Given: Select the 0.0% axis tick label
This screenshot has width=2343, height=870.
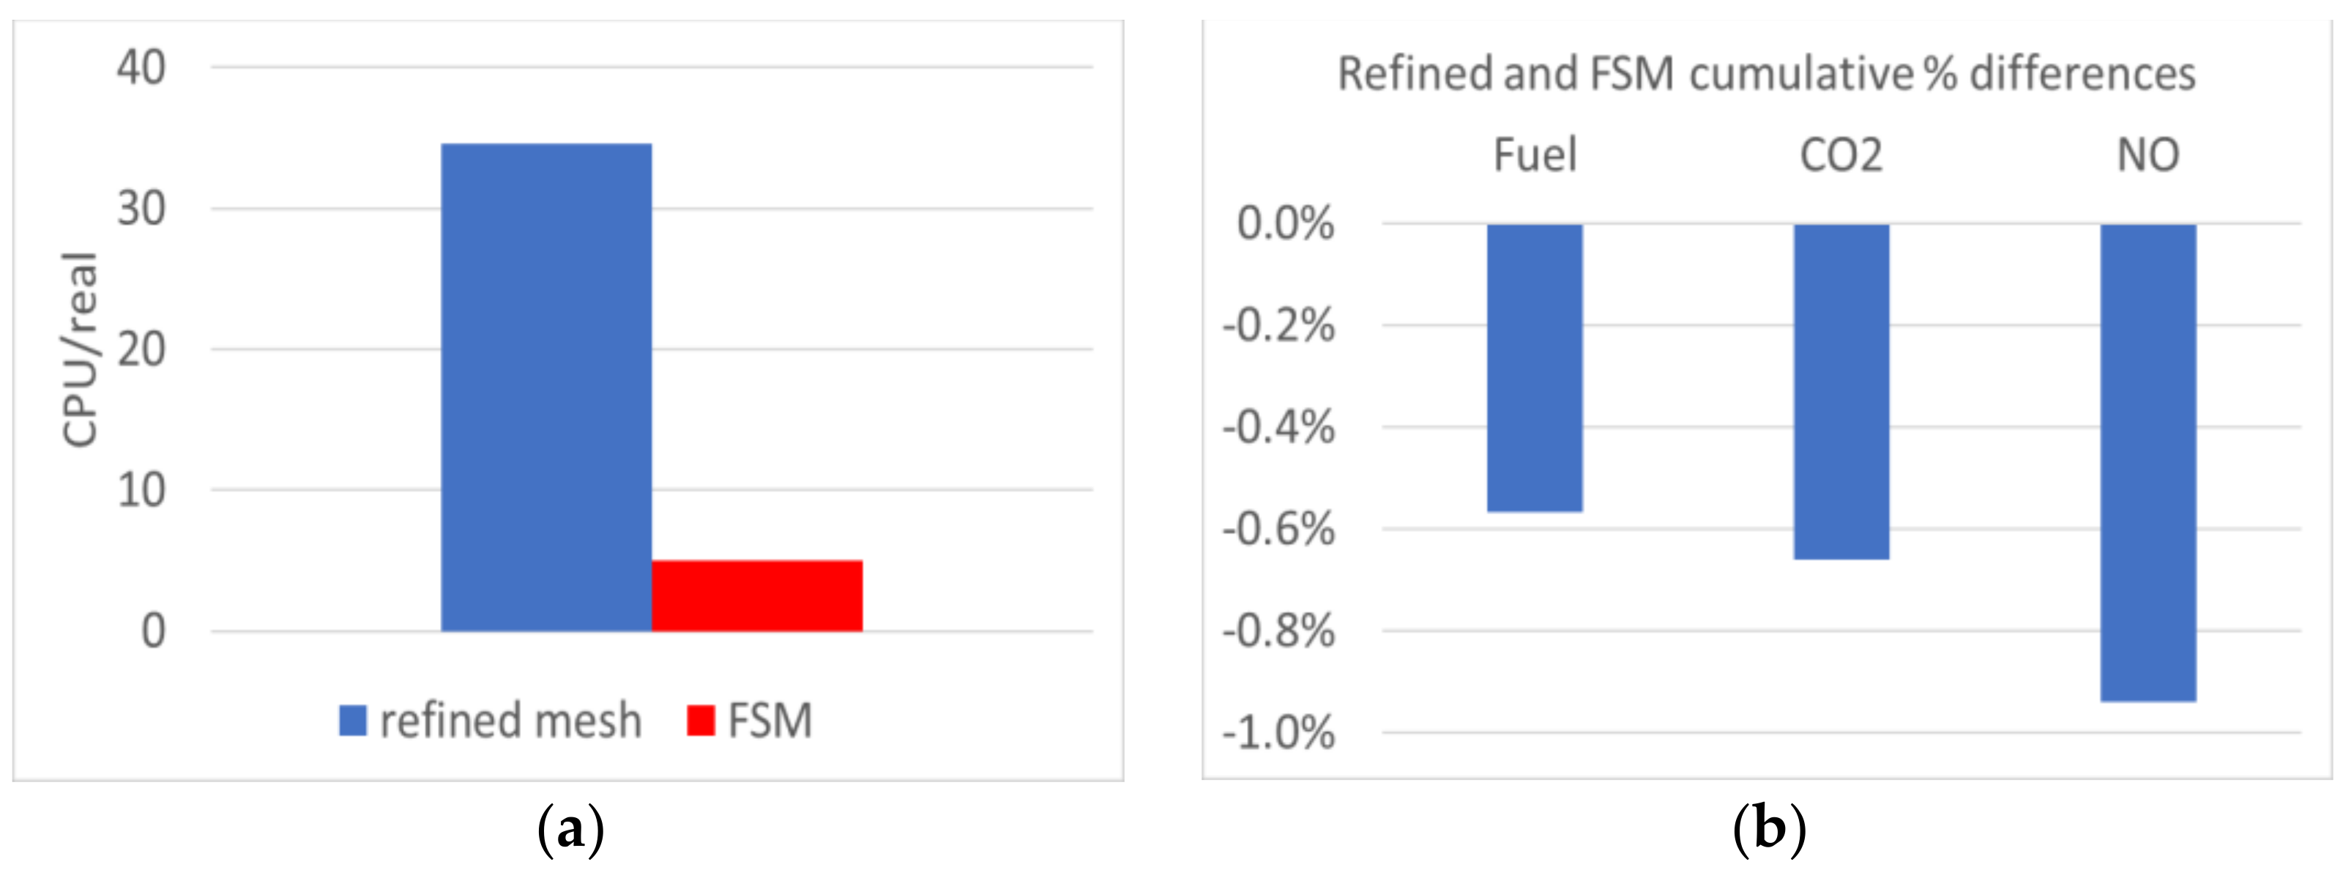Looking at the screenshot, I should click(1284, 223).
